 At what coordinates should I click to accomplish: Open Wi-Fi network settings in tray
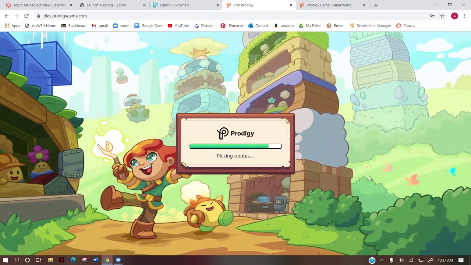(x=411, y=260)
